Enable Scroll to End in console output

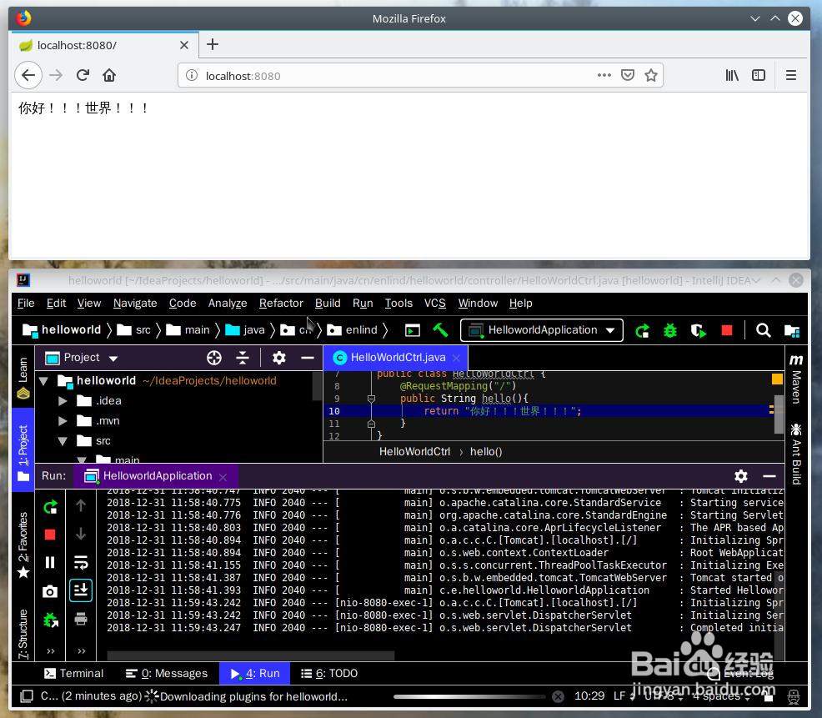tap(81, 590)
